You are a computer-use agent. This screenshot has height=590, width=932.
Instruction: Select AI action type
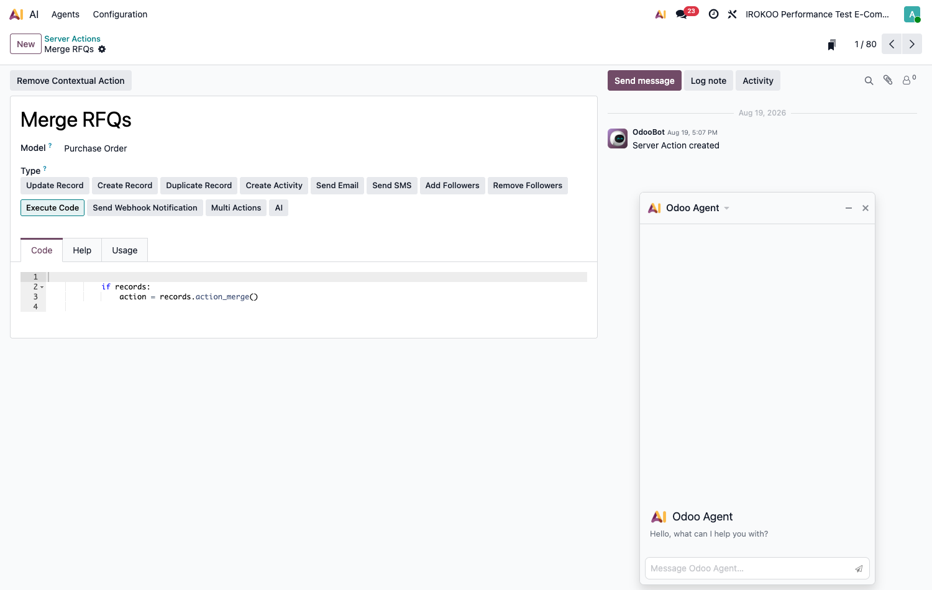pos(279,208)
